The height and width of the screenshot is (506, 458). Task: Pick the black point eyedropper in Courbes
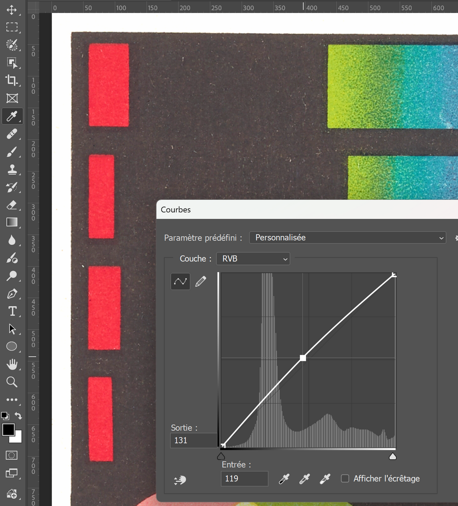[284, 479]
